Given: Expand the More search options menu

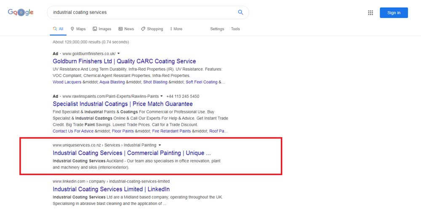Looking at the screenshot, I should (x=176, y=29).
